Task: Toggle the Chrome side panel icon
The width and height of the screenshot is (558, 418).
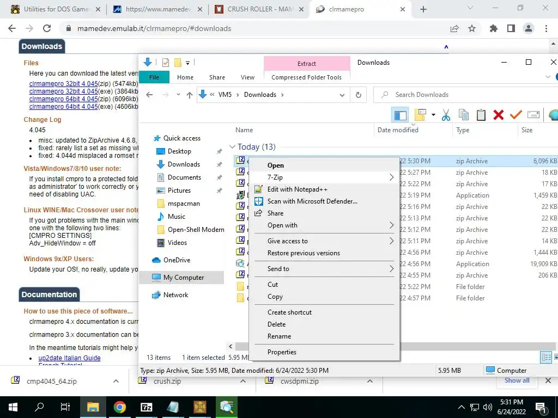Action: click(511, 28)
